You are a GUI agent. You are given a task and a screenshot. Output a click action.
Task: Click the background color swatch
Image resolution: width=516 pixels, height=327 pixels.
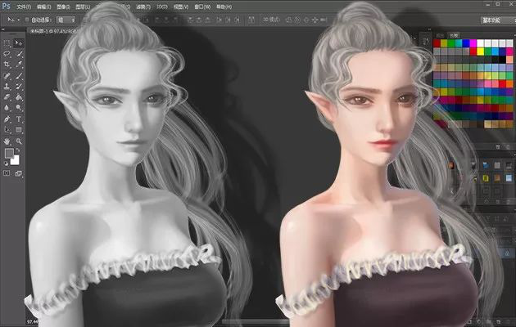pyautogui.click(x=16, y=160)
